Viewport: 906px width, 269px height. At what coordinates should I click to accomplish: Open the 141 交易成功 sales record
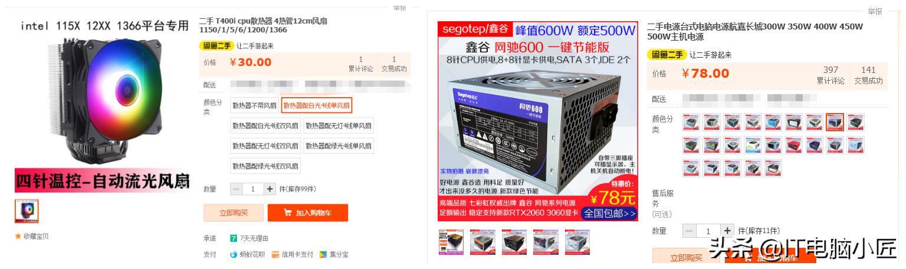pyautogui.click(x=868, y=75)
